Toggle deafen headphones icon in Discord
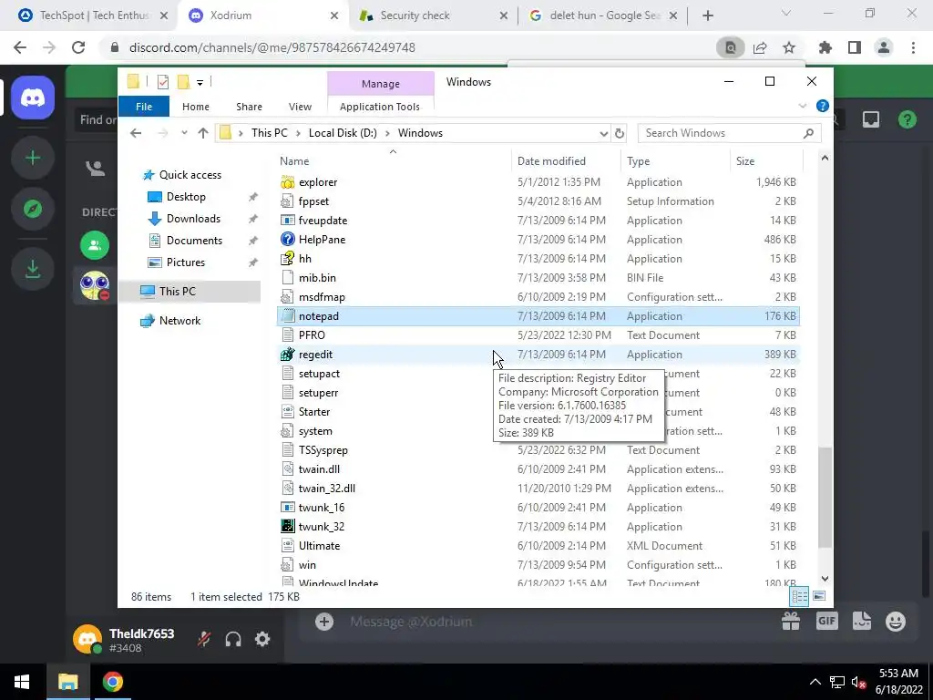This screenshot has width=933, height=700. click(233, 639)
